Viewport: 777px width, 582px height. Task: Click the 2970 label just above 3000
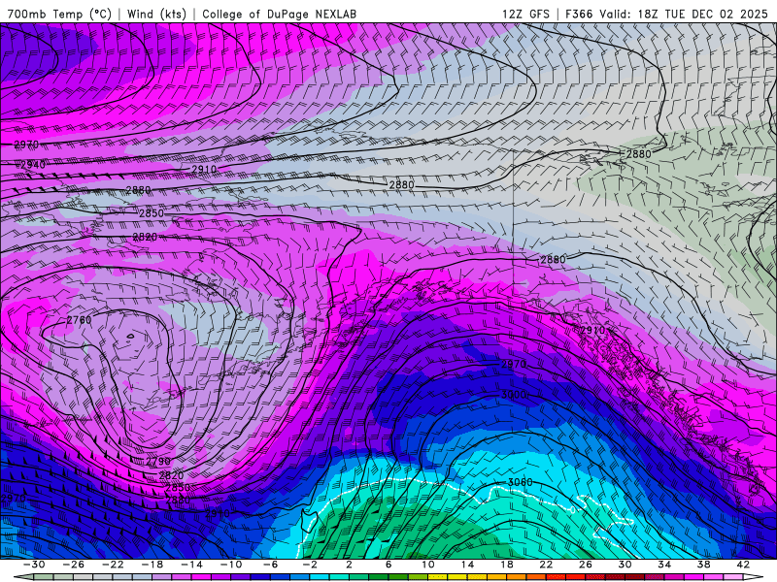(514, 365)
